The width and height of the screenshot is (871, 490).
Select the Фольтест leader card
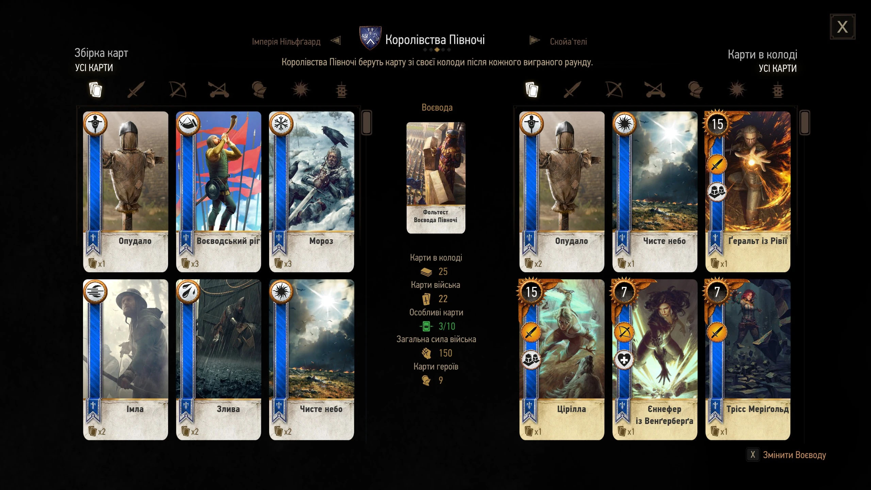[436, 178]
